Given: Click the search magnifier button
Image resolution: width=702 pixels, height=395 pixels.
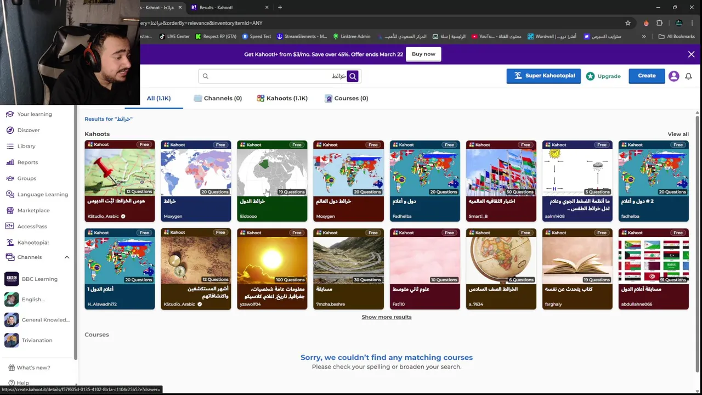Looking at the screenshot, I should pos(353,76).
